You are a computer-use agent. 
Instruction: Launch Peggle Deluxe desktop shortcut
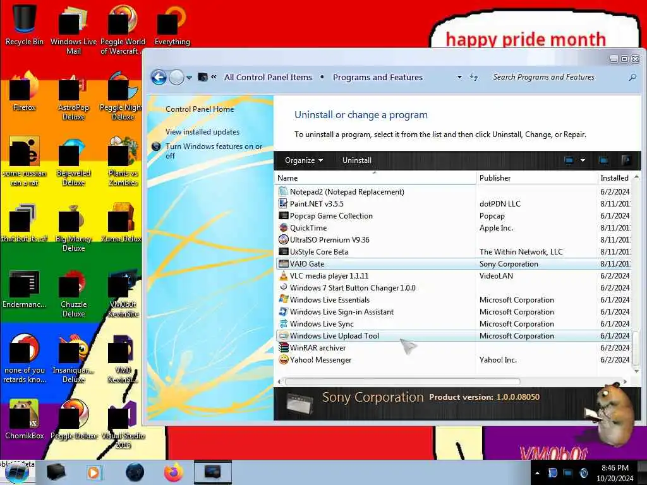click(x=73, y=419)
